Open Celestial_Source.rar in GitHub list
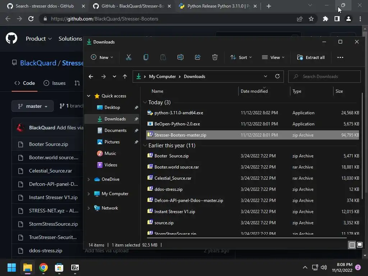Image resolution: width=368 pixels, height=276 pixels. pyautogui.click(x=50, y=171)
